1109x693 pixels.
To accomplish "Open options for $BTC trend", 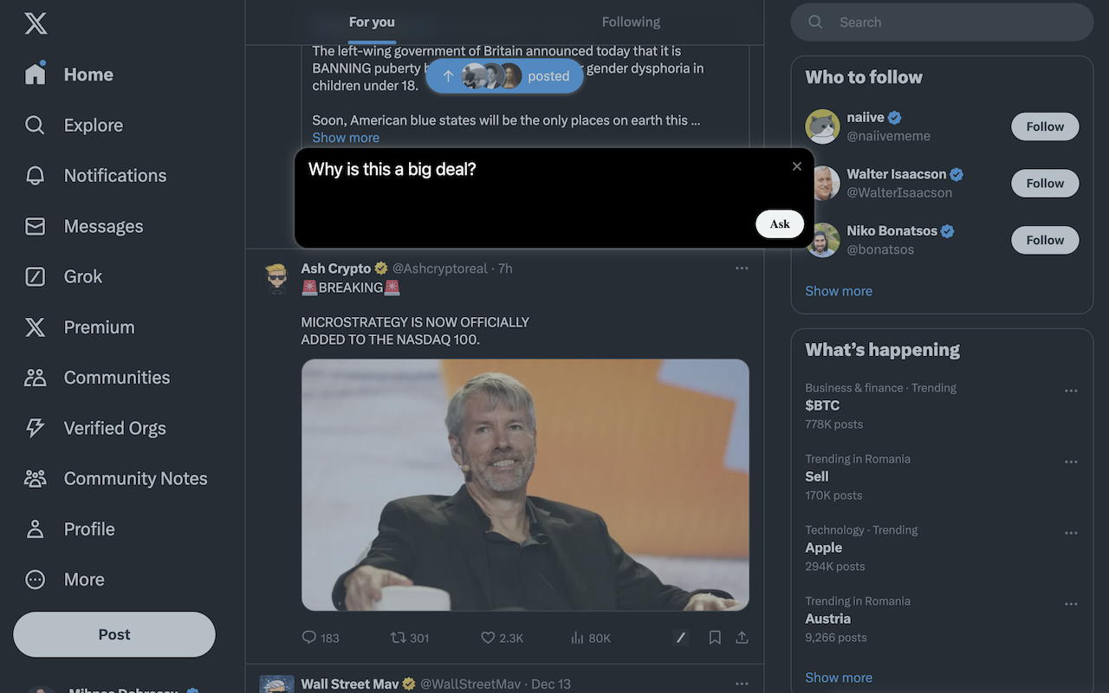I will (x=1071, y=391).
